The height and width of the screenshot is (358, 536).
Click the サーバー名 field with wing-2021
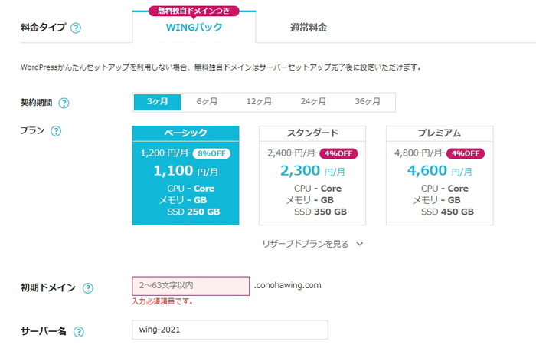tap(230, 330)
